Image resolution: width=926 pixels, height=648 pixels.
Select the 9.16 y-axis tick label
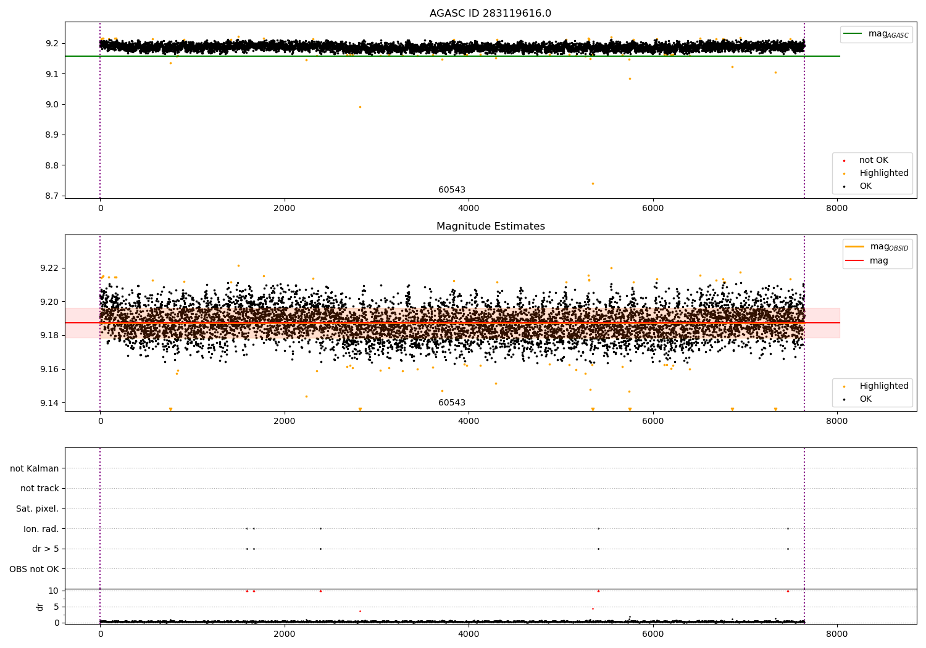click(x=49, y=370)
